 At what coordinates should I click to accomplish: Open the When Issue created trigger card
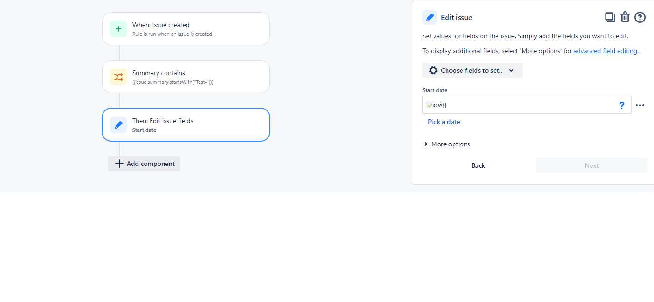pyautogui.click(x=186, y=28)
